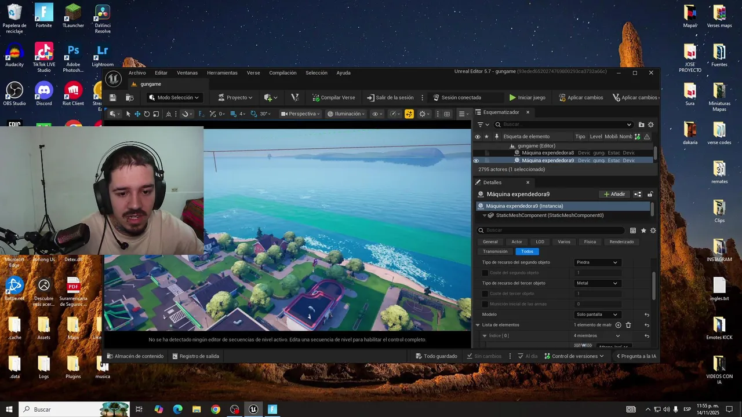Enable Coste del segundo objeto checkbox
742x417 pixels.
pyautogui.click(x=485, y=273)
